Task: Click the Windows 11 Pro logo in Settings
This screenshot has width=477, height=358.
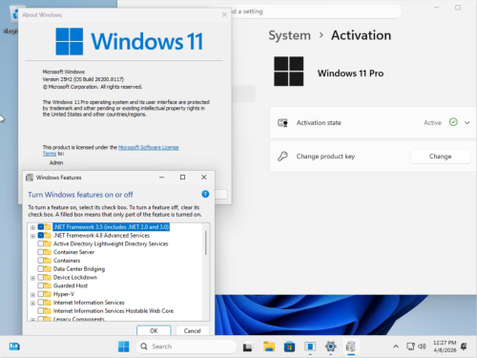Action: pyautogui.click(x=289, y=72)
